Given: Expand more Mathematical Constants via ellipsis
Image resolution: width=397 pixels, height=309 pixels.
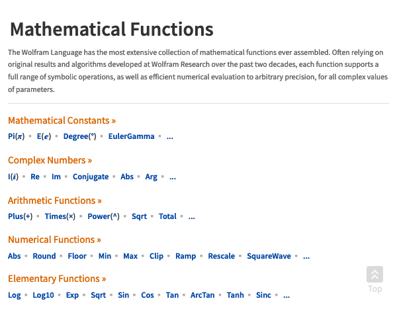Looking at the screenshot, I should 169,137.
